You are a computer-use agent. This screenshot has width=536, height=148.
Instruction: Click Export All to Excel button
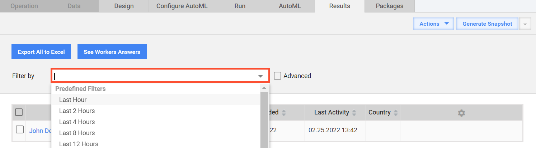41,52
